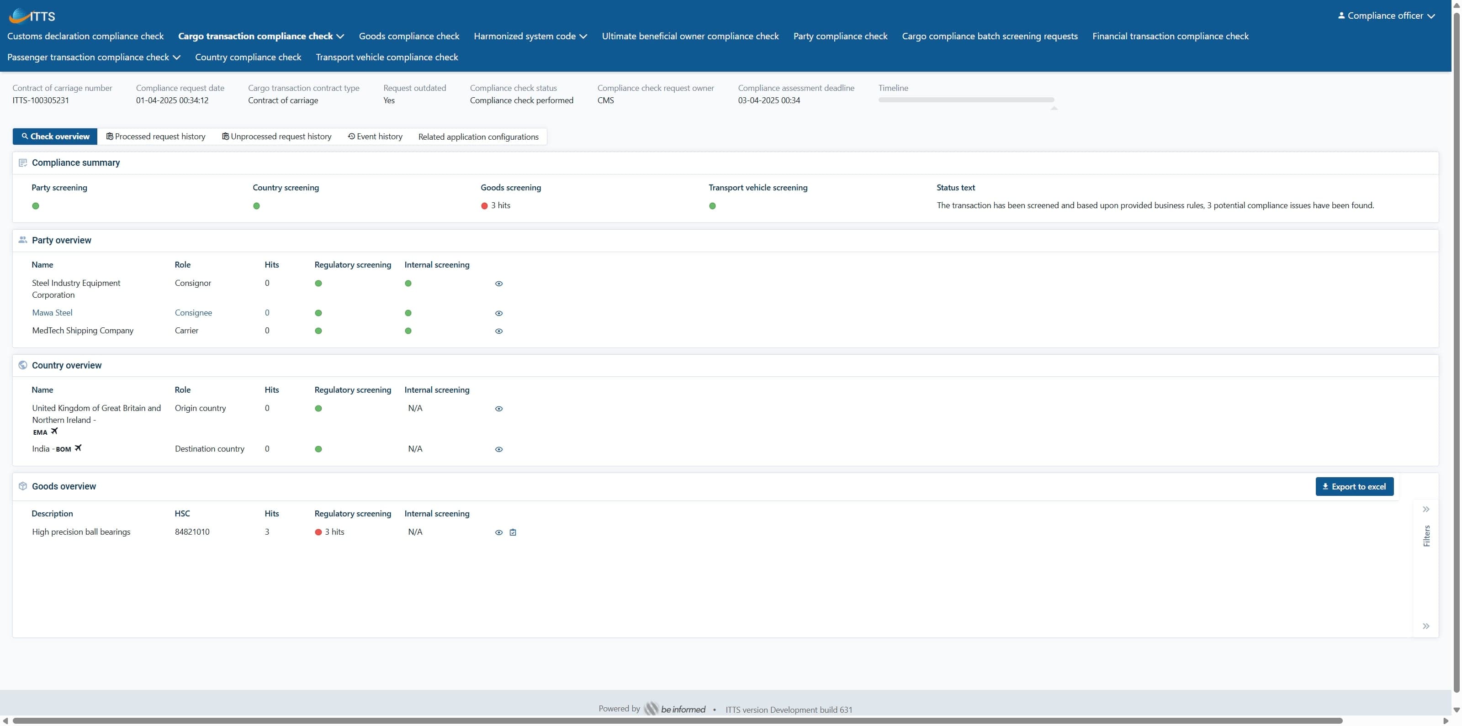Open Transport vehicle compliance check
The height and width of the screenshot is (726, 1462).
click(387, 57)
